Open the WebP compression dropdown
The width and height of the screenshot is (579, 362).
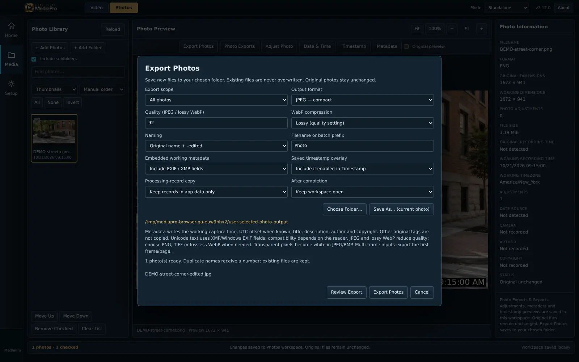click(363, 123)
